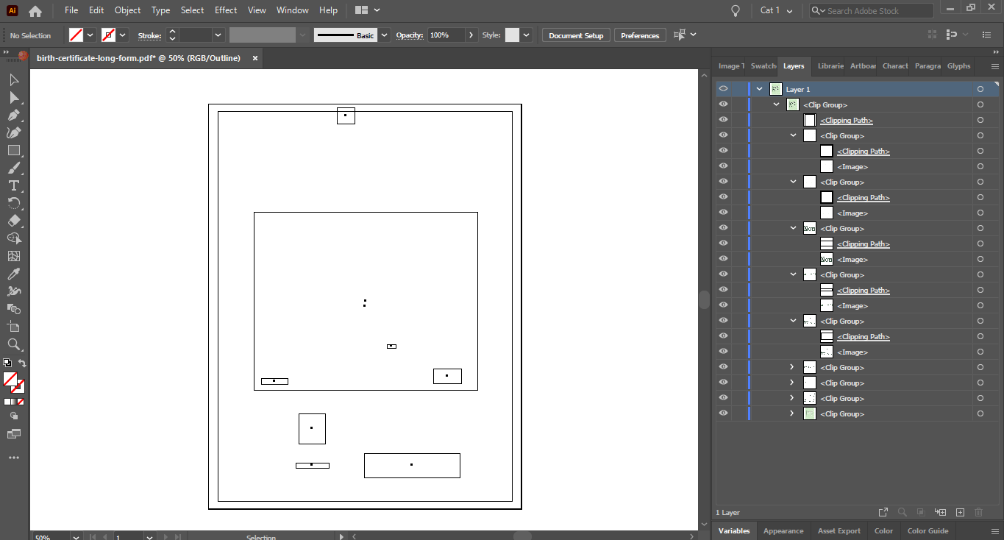The width and height of the screenshot is (1004, 540).
Task: Click the Preferences button
Action: (639, 35)
